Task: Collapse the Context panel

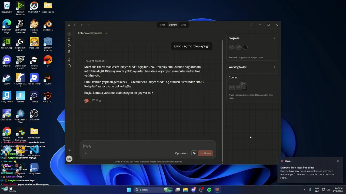Action: point(274,78)
